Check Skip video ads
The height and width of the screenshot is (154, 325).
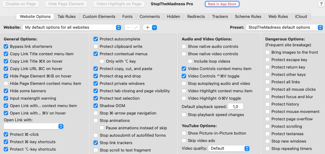[x=184, y=141]
